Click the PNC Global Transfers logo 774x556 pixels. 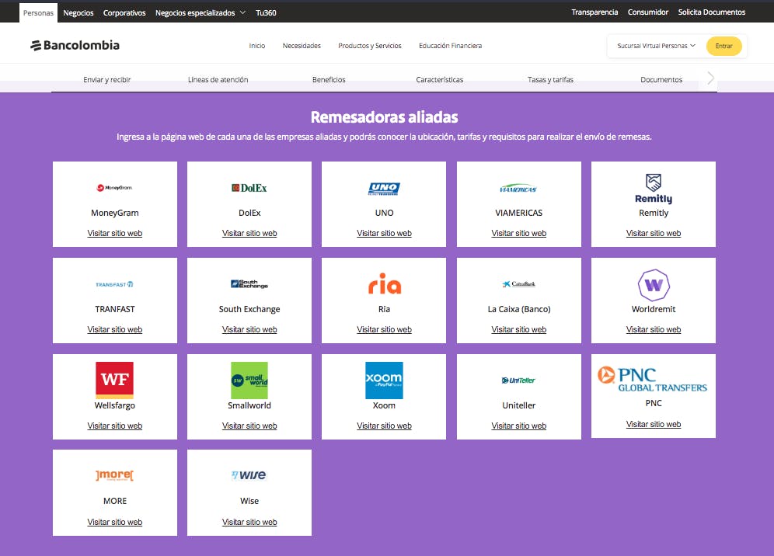click(653, 380)
